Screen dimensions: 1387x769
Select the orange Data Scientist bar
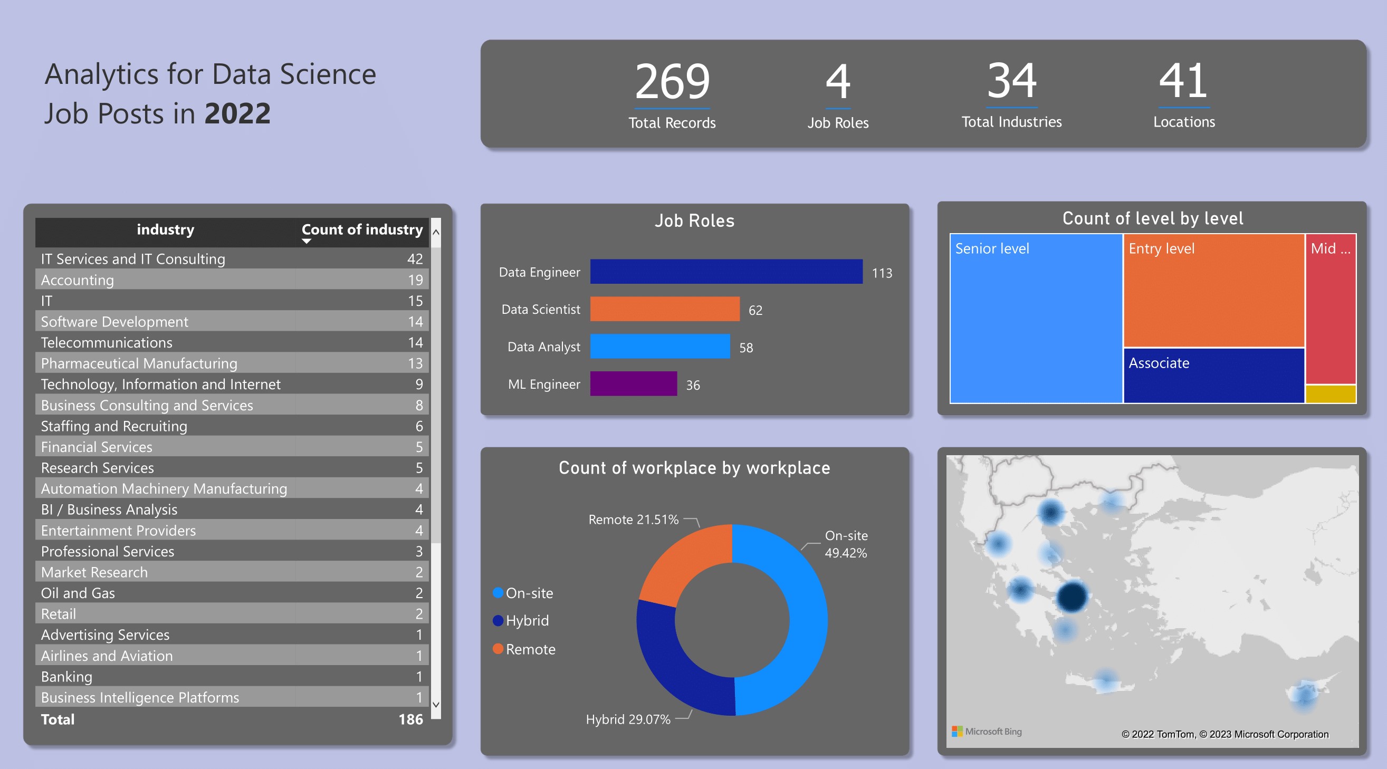coord(664,309)
